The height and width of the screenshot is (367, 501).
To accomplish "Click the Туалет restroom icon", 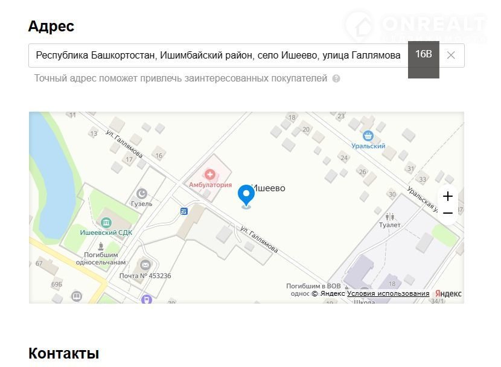I will coord(390,215).
